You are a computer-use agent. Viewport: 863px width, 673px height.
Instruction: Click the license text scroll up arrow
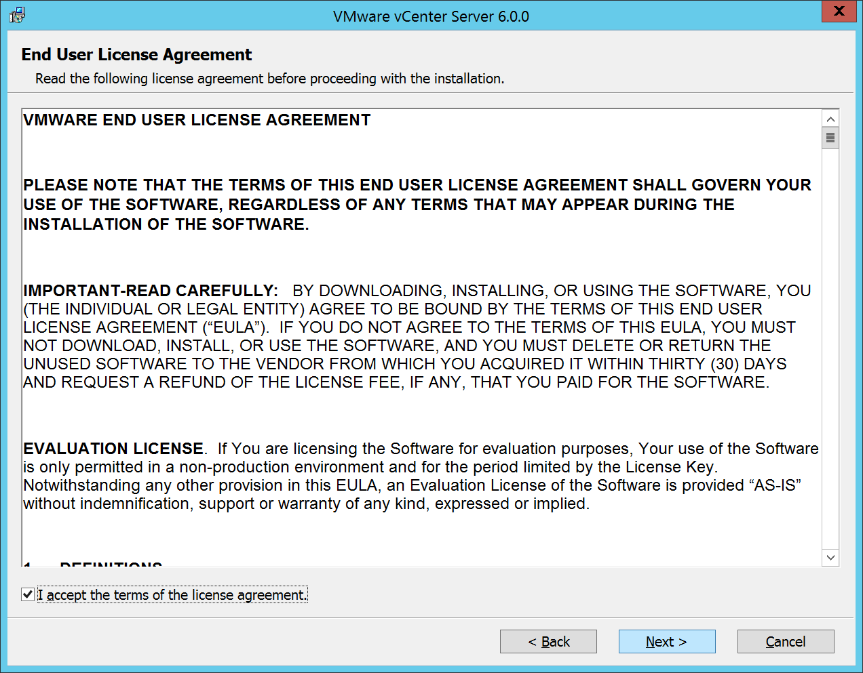(x=830, y=119)
